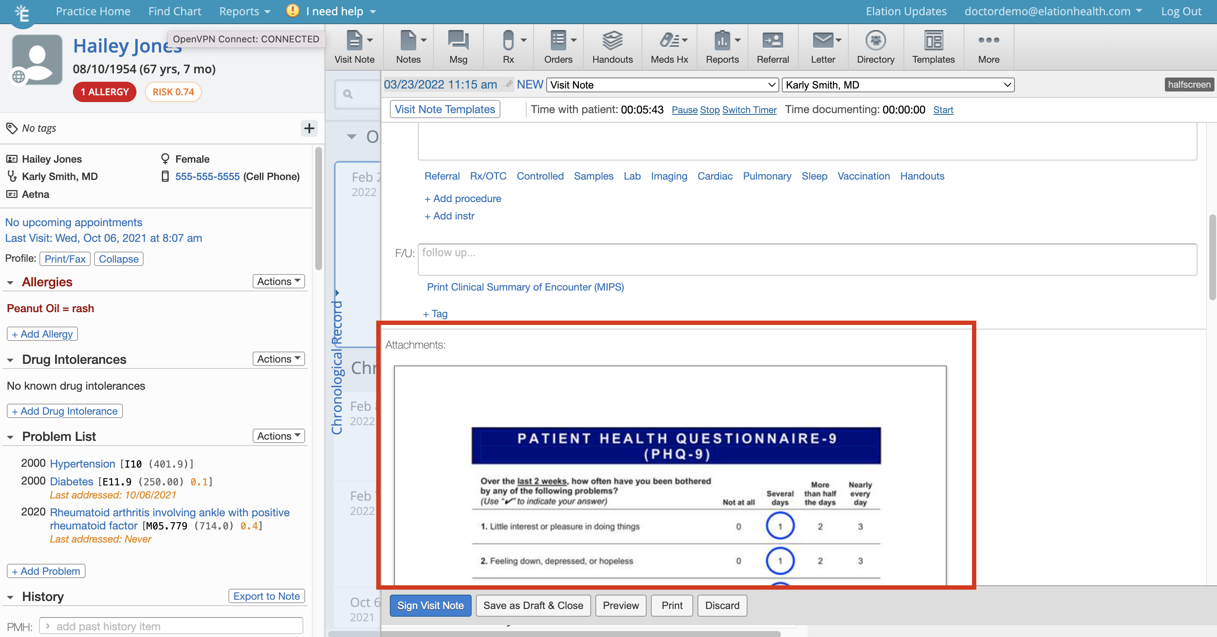Click the Handouts stack icon in toolbar

tap(612, 41)
